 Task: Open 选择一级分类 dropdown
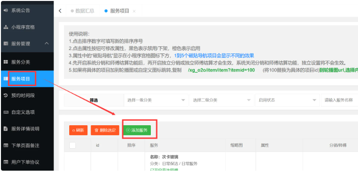click(x=156, y=100)
